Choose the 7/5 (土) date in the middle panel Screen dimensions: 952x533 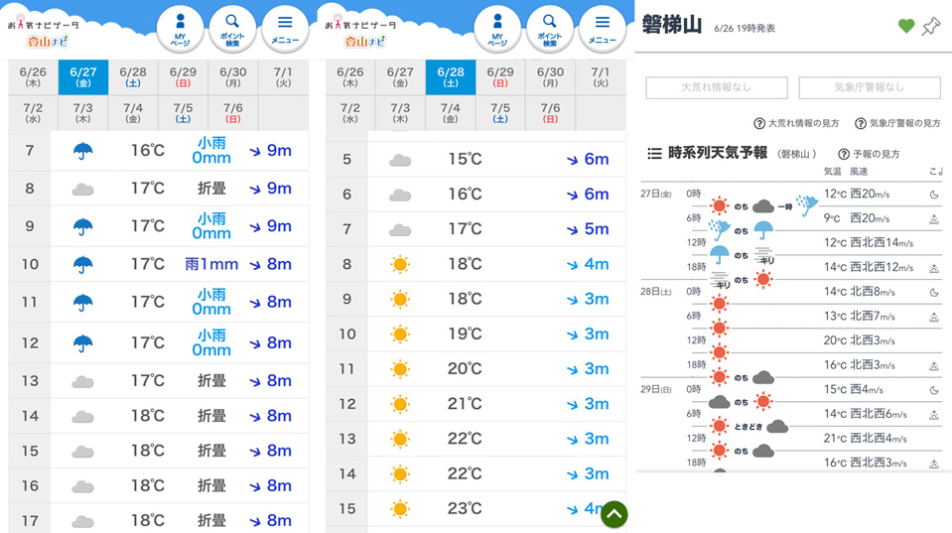[500, 113]
